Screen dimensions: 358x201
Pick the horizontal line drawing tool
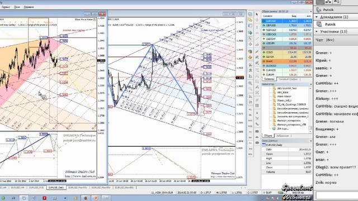pos(257,33)
